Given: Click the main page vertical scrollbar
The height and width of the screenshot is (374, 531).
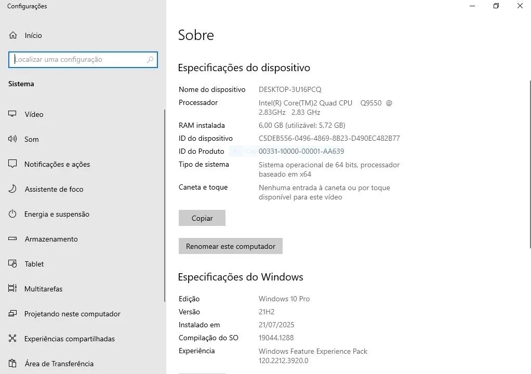Looking at the screenshot, I should [529, 165].
